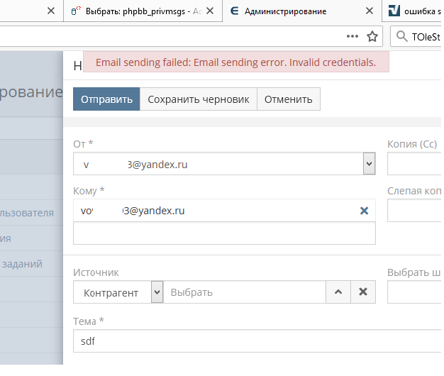Clear the Источник selection with X button
The height and width of the screenshot is (376, 444).
coord(363,292)
